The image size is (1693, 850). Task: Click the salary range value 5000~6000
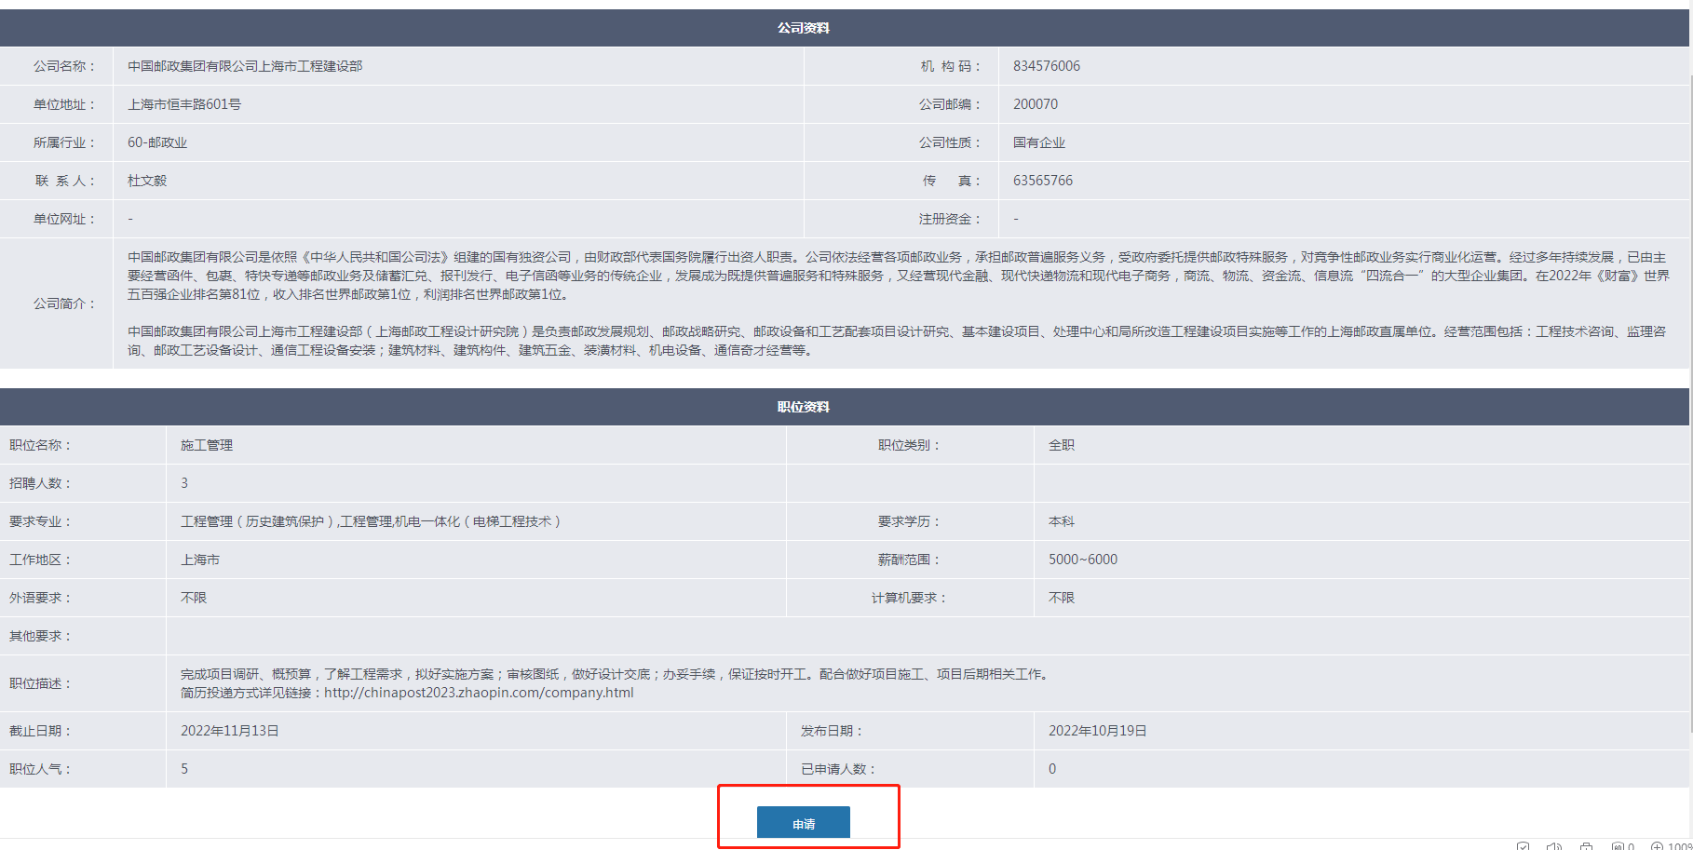pyautogui.click(x=1082, y=560)
